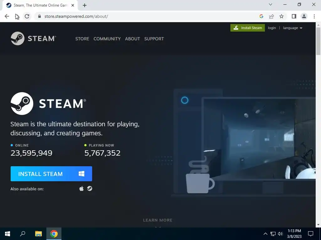The height and width of the screenshot is (240, 321).
Task: Open the Chrome three-dot menu
Action: (x=314, y=16)
